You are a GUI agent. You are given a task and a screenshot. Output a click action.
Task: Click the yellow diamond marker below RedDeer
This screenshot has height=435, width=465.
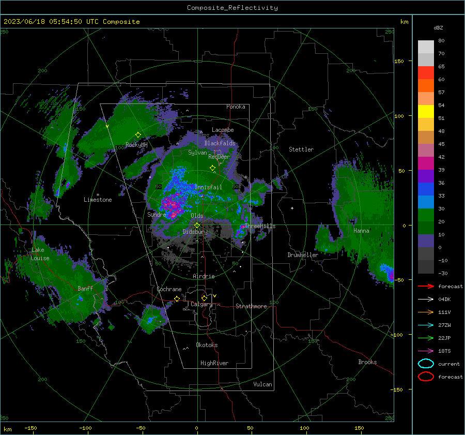(213, 168)
